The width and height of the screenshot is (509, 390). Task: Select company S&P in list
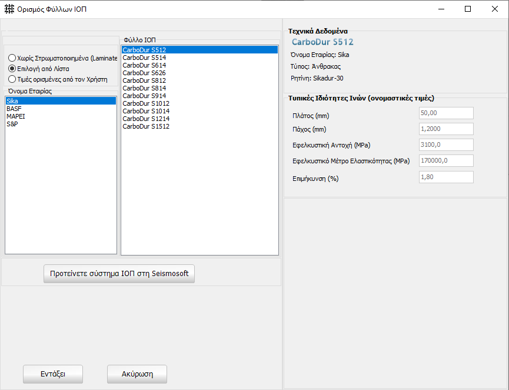pos(61,124)
